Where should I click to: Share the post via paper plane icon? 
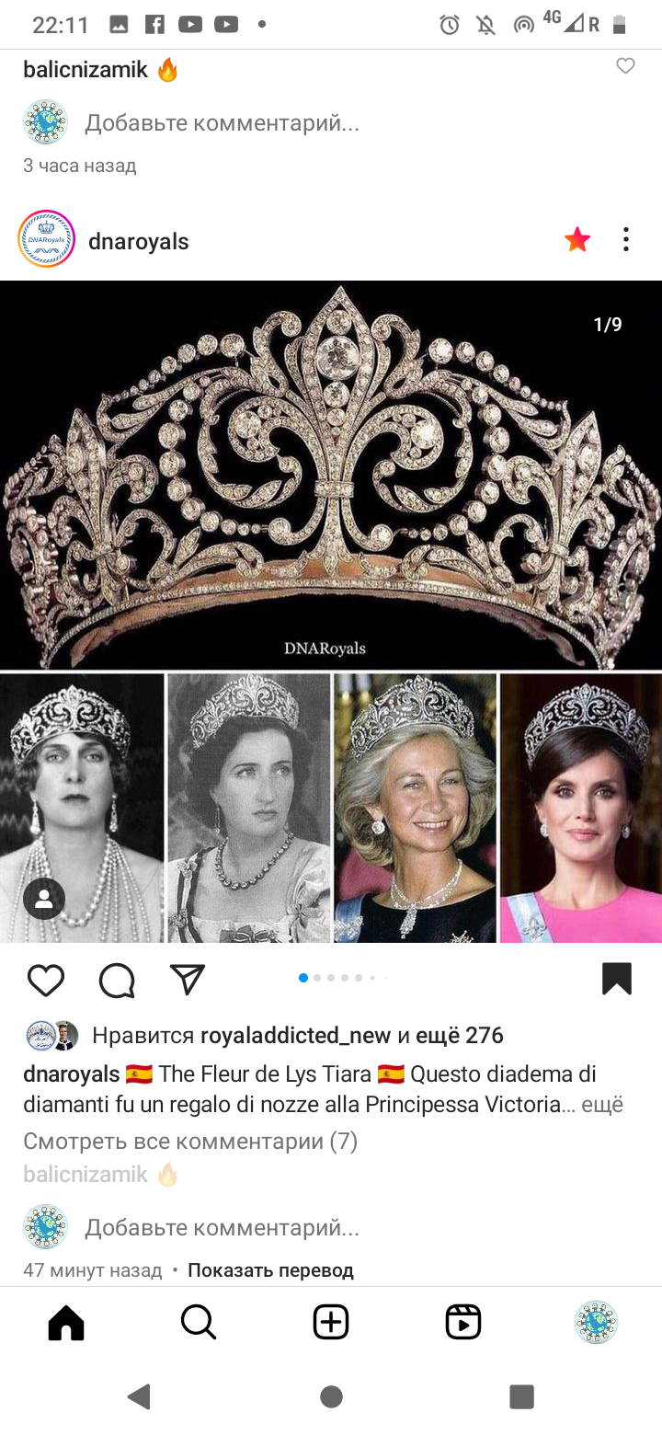[188, 980]
